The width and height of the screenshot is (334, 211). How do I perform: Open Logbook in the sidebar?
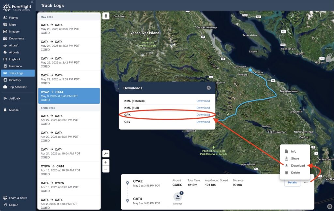[x=15, y=59]
